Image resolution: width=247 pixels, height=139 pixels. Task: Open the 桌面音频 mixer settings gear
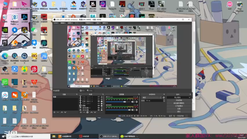(136, 110)
